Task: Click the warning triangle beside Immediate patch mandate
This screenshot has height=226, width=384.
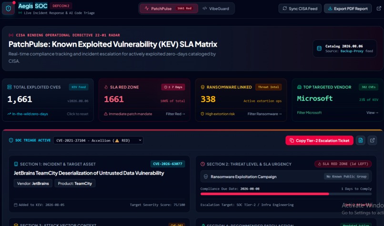Action: click(106, 114)
